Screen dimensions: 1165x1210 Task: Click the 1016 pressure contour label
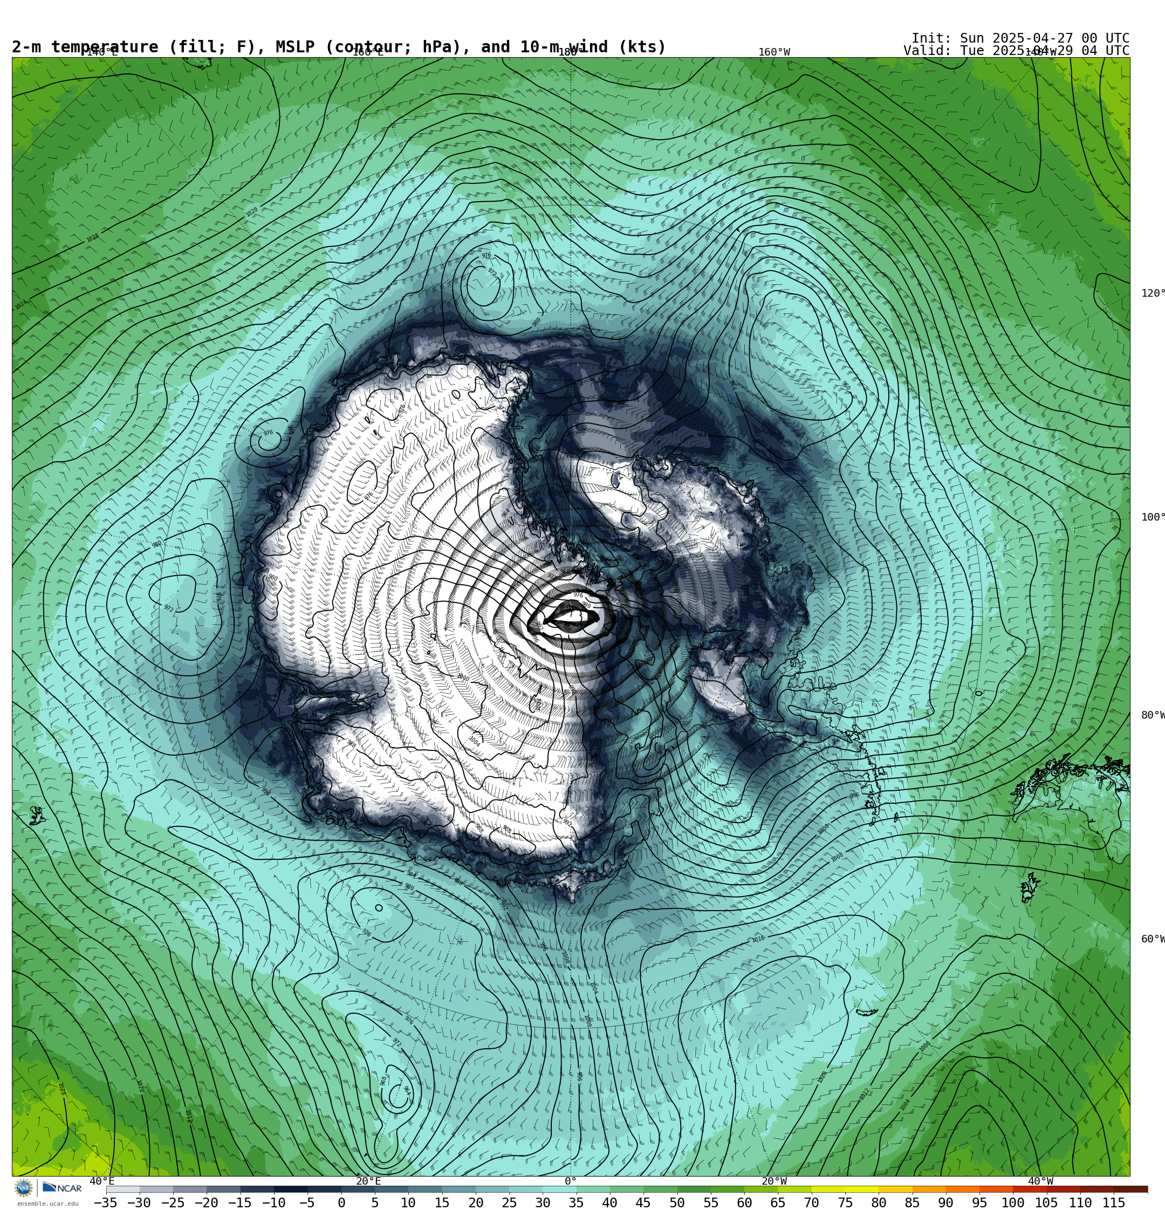[758, 939]
